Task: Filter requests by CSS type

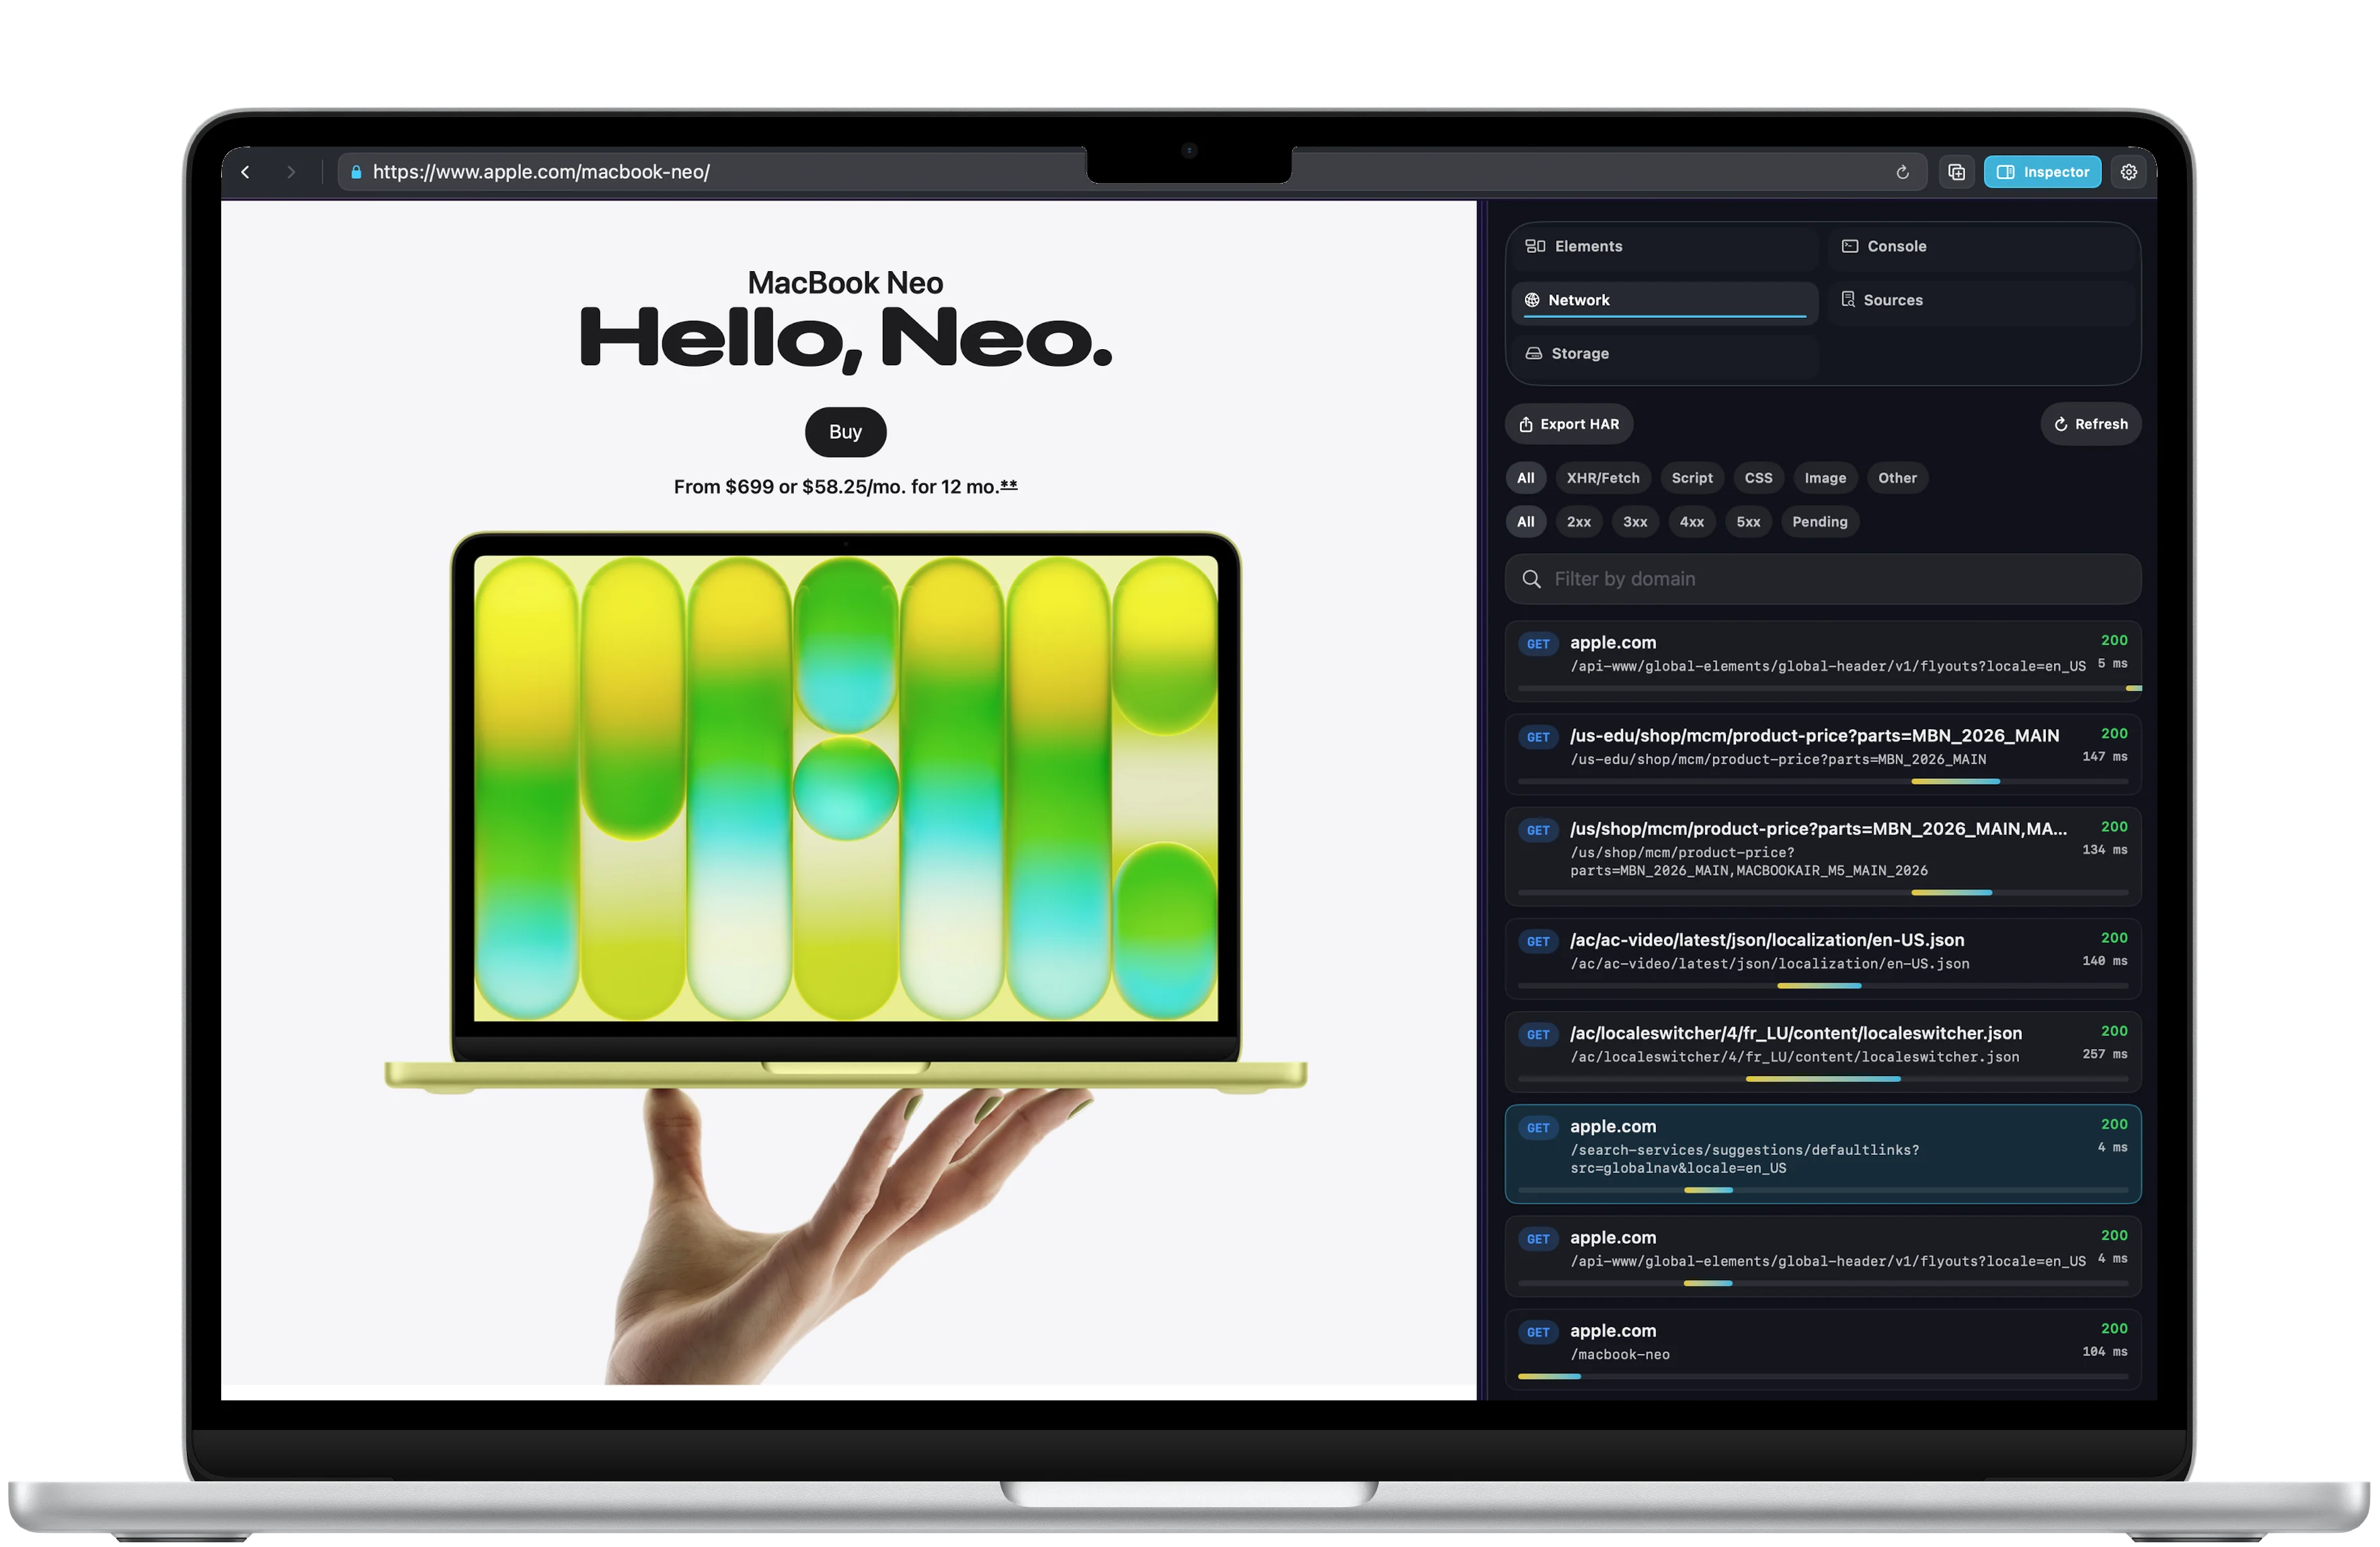Action: tap(1758, 478)
